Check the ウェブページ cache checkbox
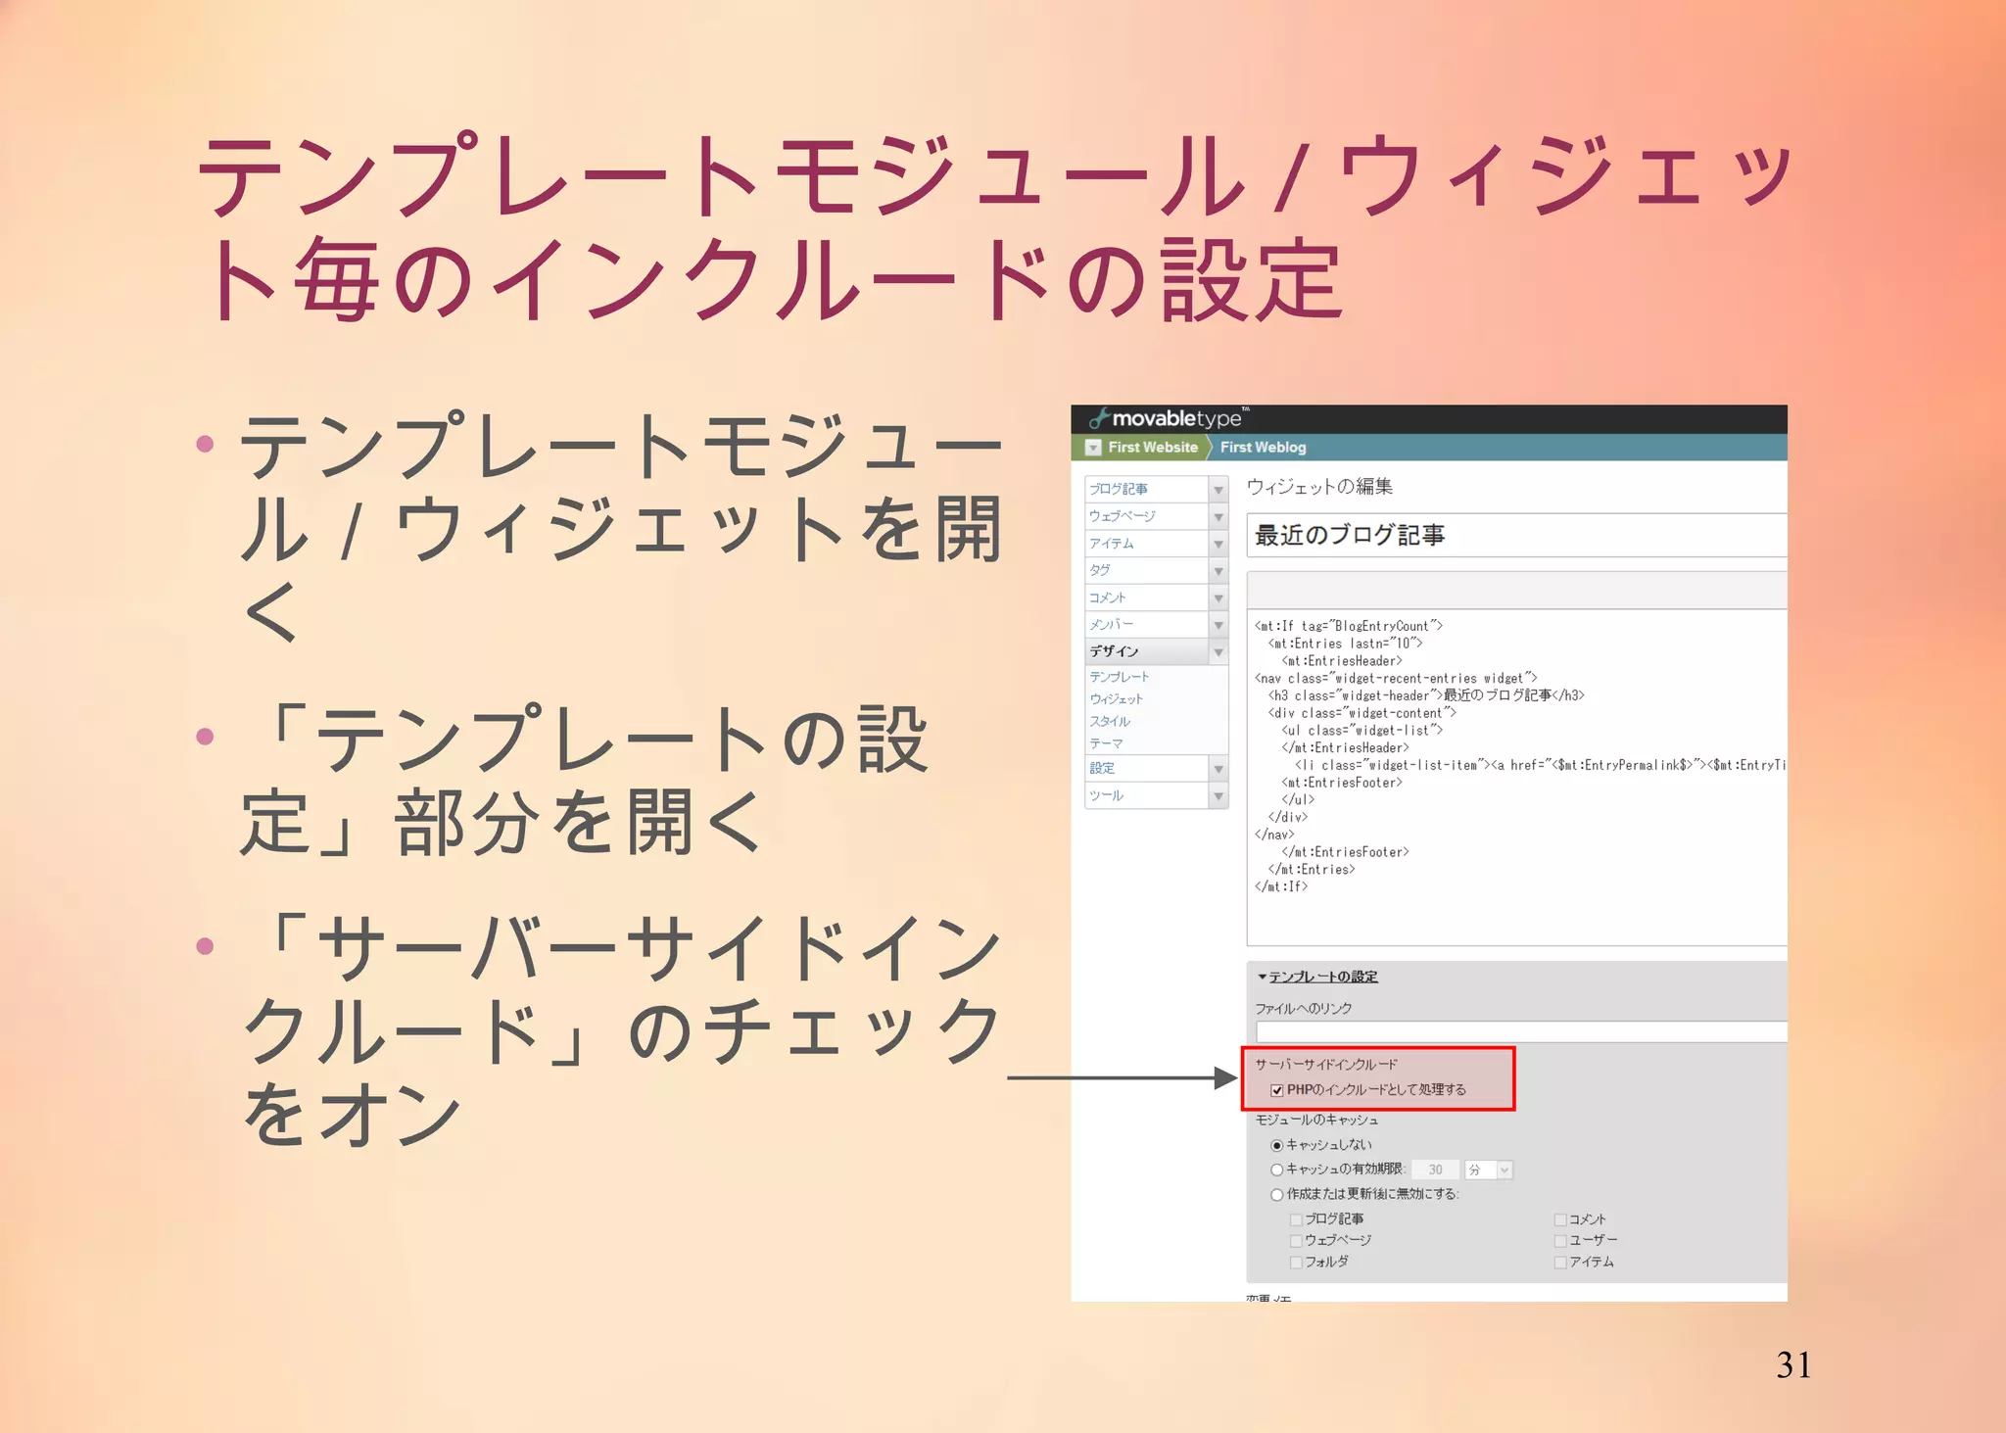Image resolution: width=2006 pixels, height=1433 pixels. [1296, 1241]
